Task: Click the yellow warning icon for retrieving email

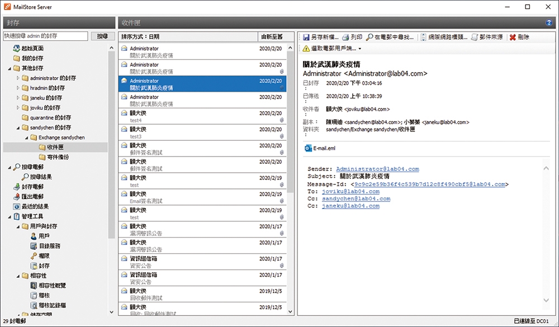Action: (x=306, y=49)
